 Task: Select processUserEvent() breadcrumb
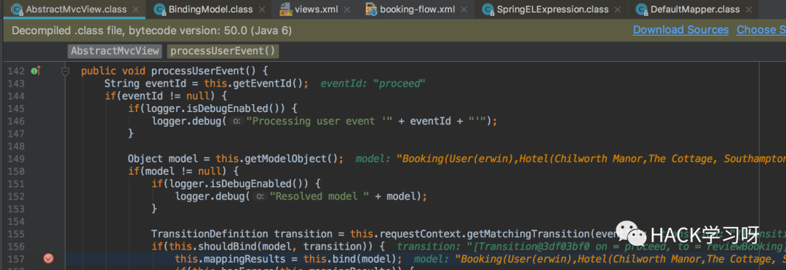[x=223, y=51]
